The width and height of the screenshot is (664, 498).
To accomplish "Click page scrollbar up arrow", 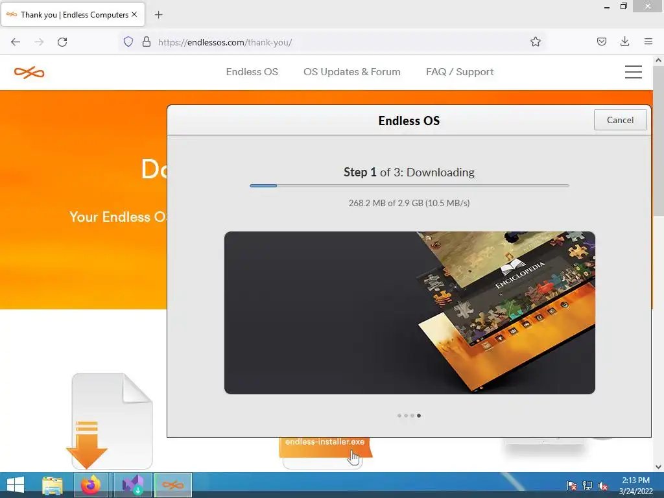I will [659, 60].
